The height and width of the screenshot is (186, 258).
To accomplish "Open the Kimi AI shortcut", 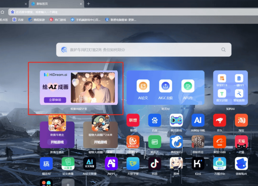I will pos(198,164).
